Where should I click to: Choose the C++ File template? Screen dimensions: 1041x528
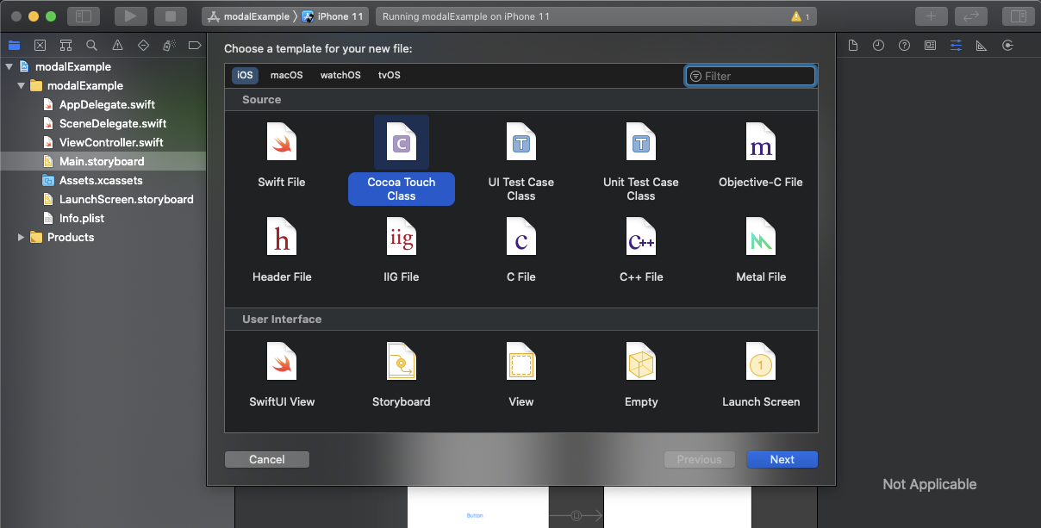coord(641,250)
